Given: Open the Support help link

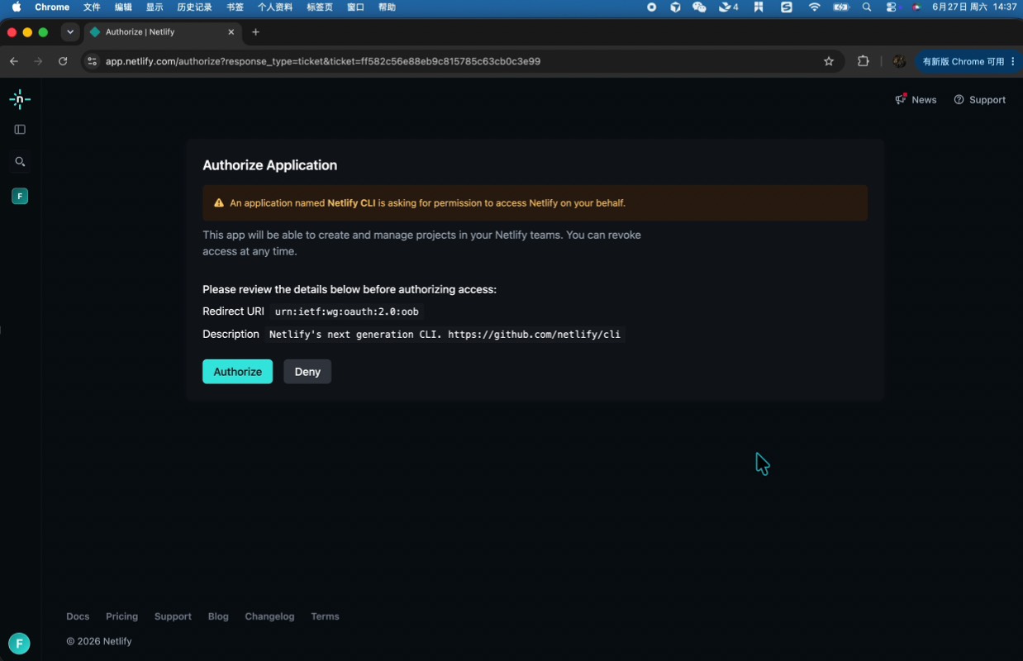Looking at the screenshot, I should click(979, 100).
